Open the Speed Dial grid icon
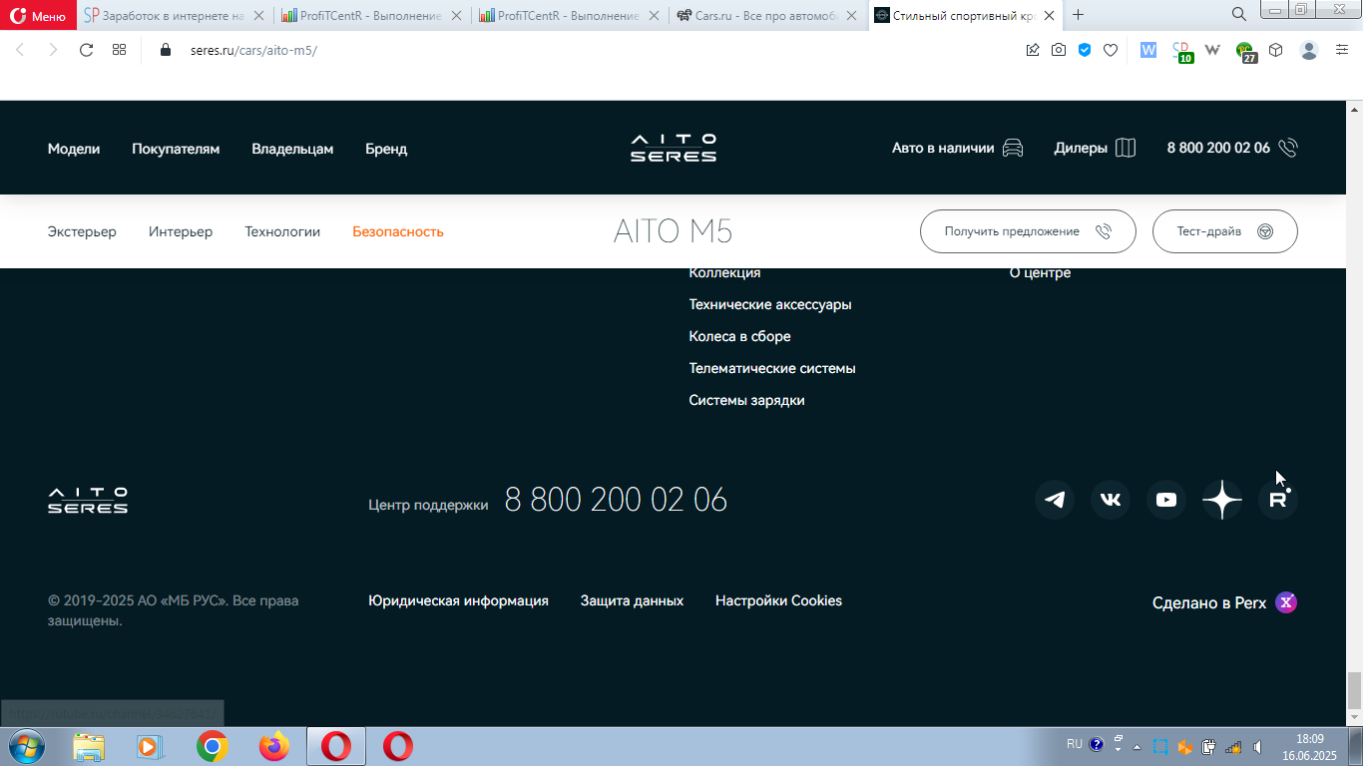 pos(119,50)
